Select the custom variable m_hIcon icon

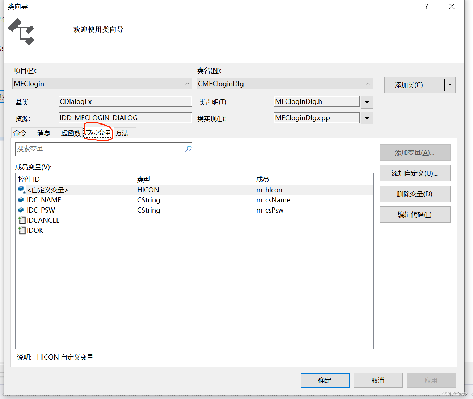coord(21,189)
